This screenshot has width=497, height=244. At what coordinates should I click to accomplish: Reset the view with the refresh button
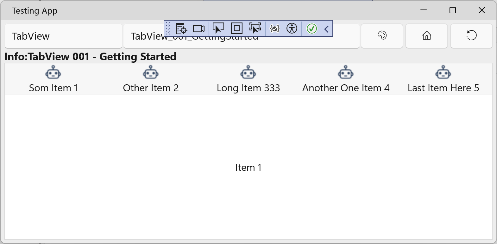[x=471, y=36]
